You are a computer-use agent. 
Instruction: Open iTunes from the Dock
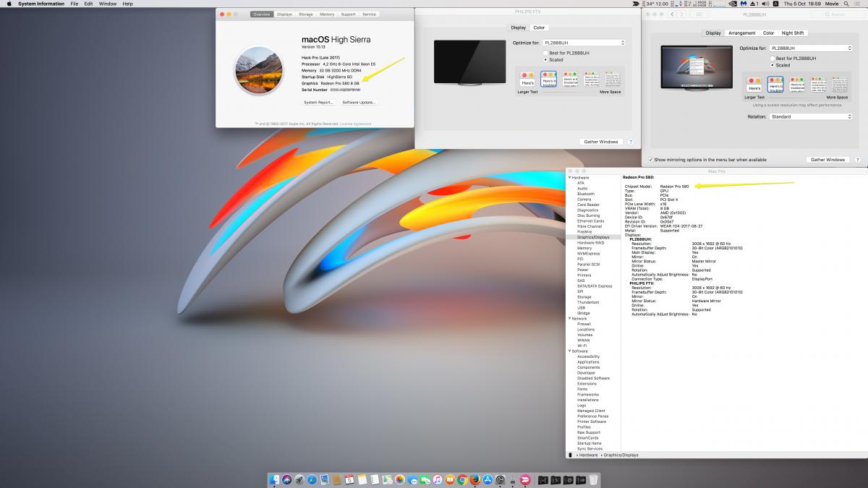point(438,479)
